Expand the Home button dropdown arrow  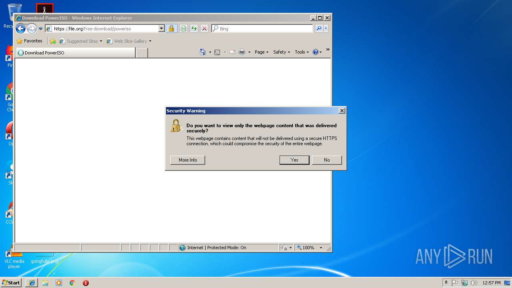pyautogui.click(x=210, y=52)
